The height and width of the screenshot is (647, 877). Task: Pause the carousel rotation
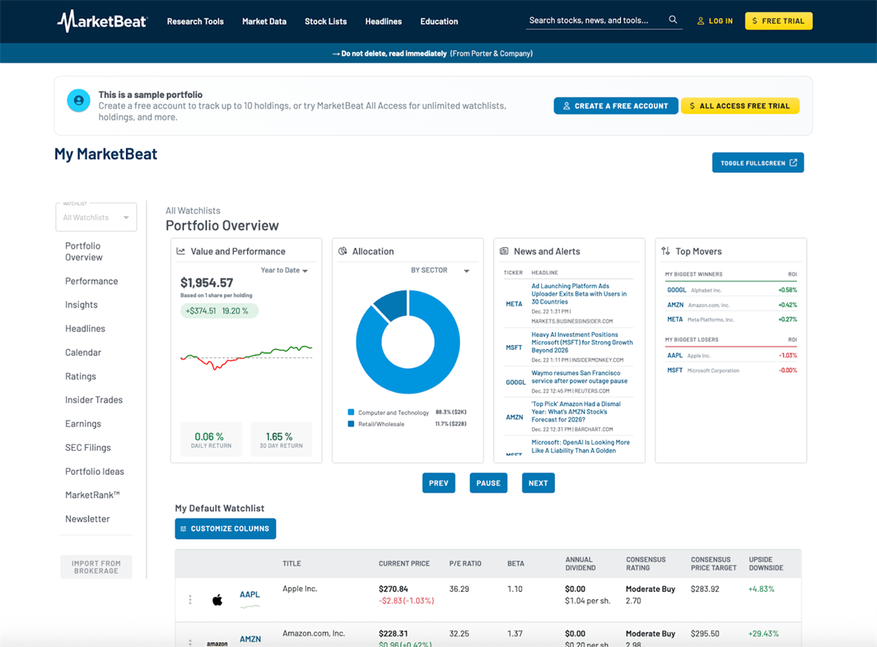point(488,483)
